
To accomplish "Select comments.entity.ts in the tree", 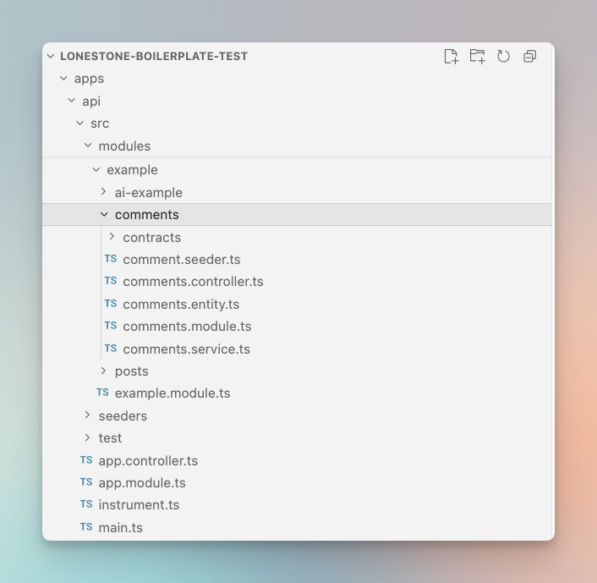I will (x=181, y=304).
